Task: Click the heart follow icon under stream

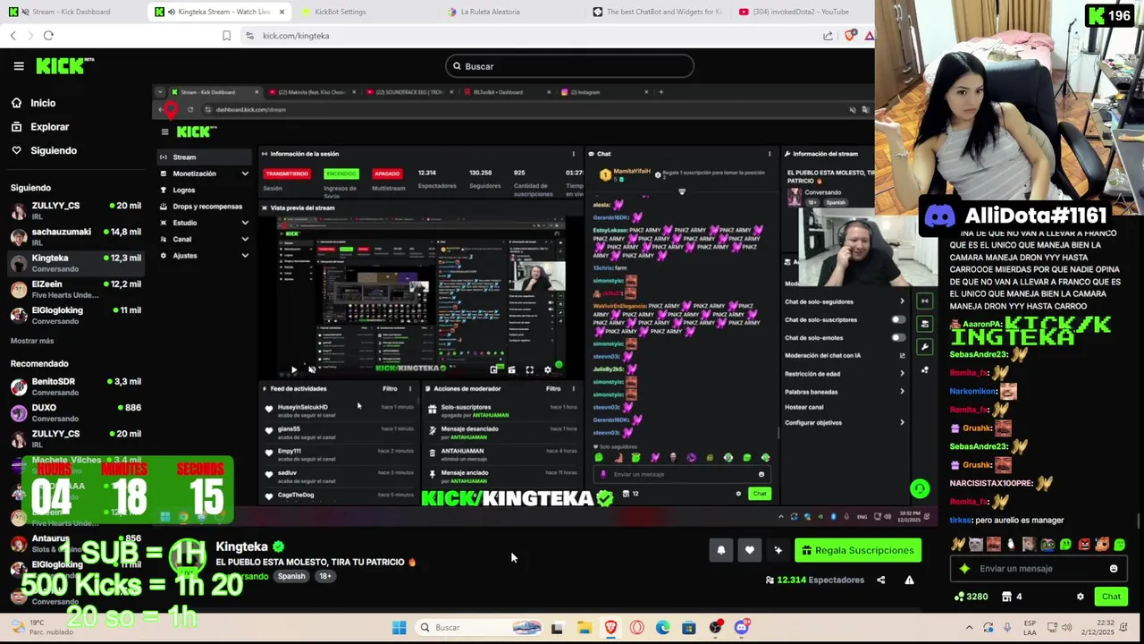Action: (750, 550)
